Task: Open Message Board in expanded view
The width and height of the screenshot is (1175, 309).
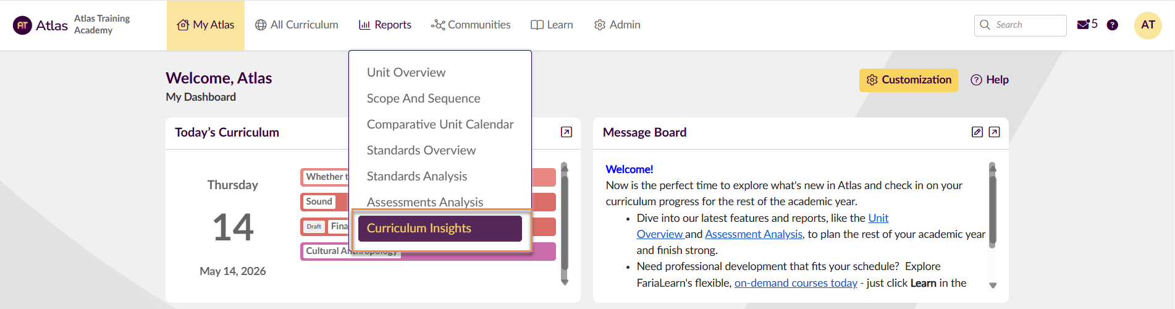Action: pos(994,132)
